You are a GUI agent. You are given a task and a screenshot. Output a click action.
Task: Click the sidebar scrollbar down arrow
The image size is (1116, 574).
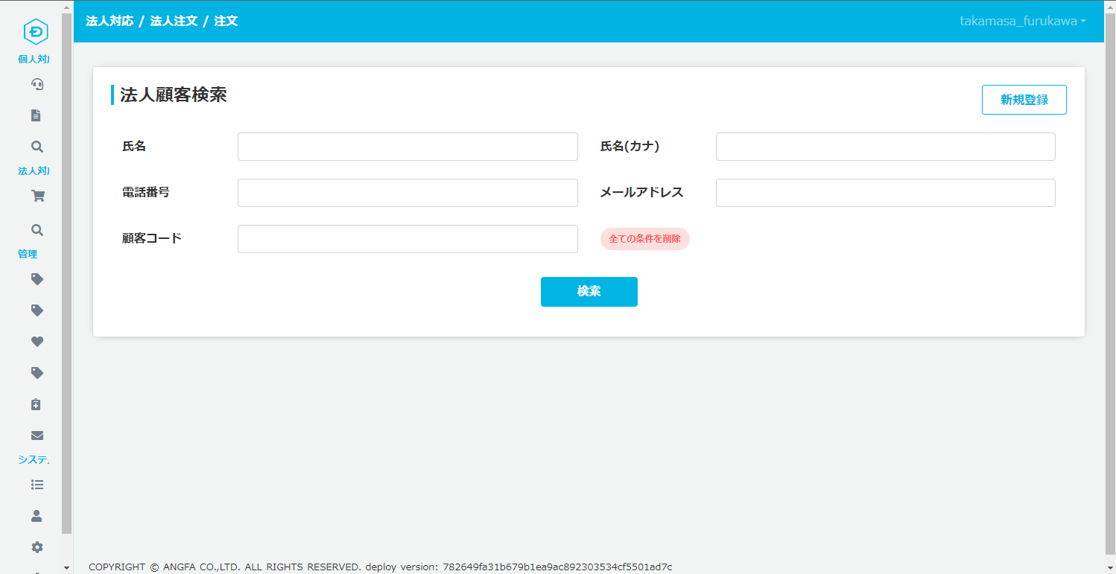click(66, 568)
